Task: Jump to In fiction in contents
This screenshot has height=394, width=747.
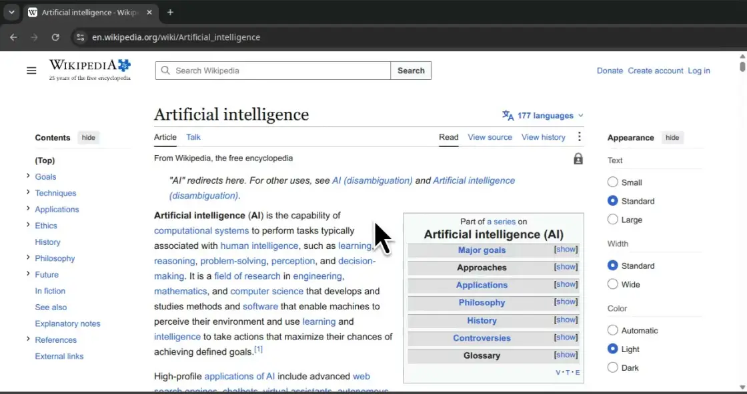Action: 50,291
